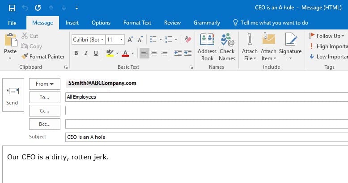Click the Increase Indent icon
348x183 pixels.
tap(188, 53)
